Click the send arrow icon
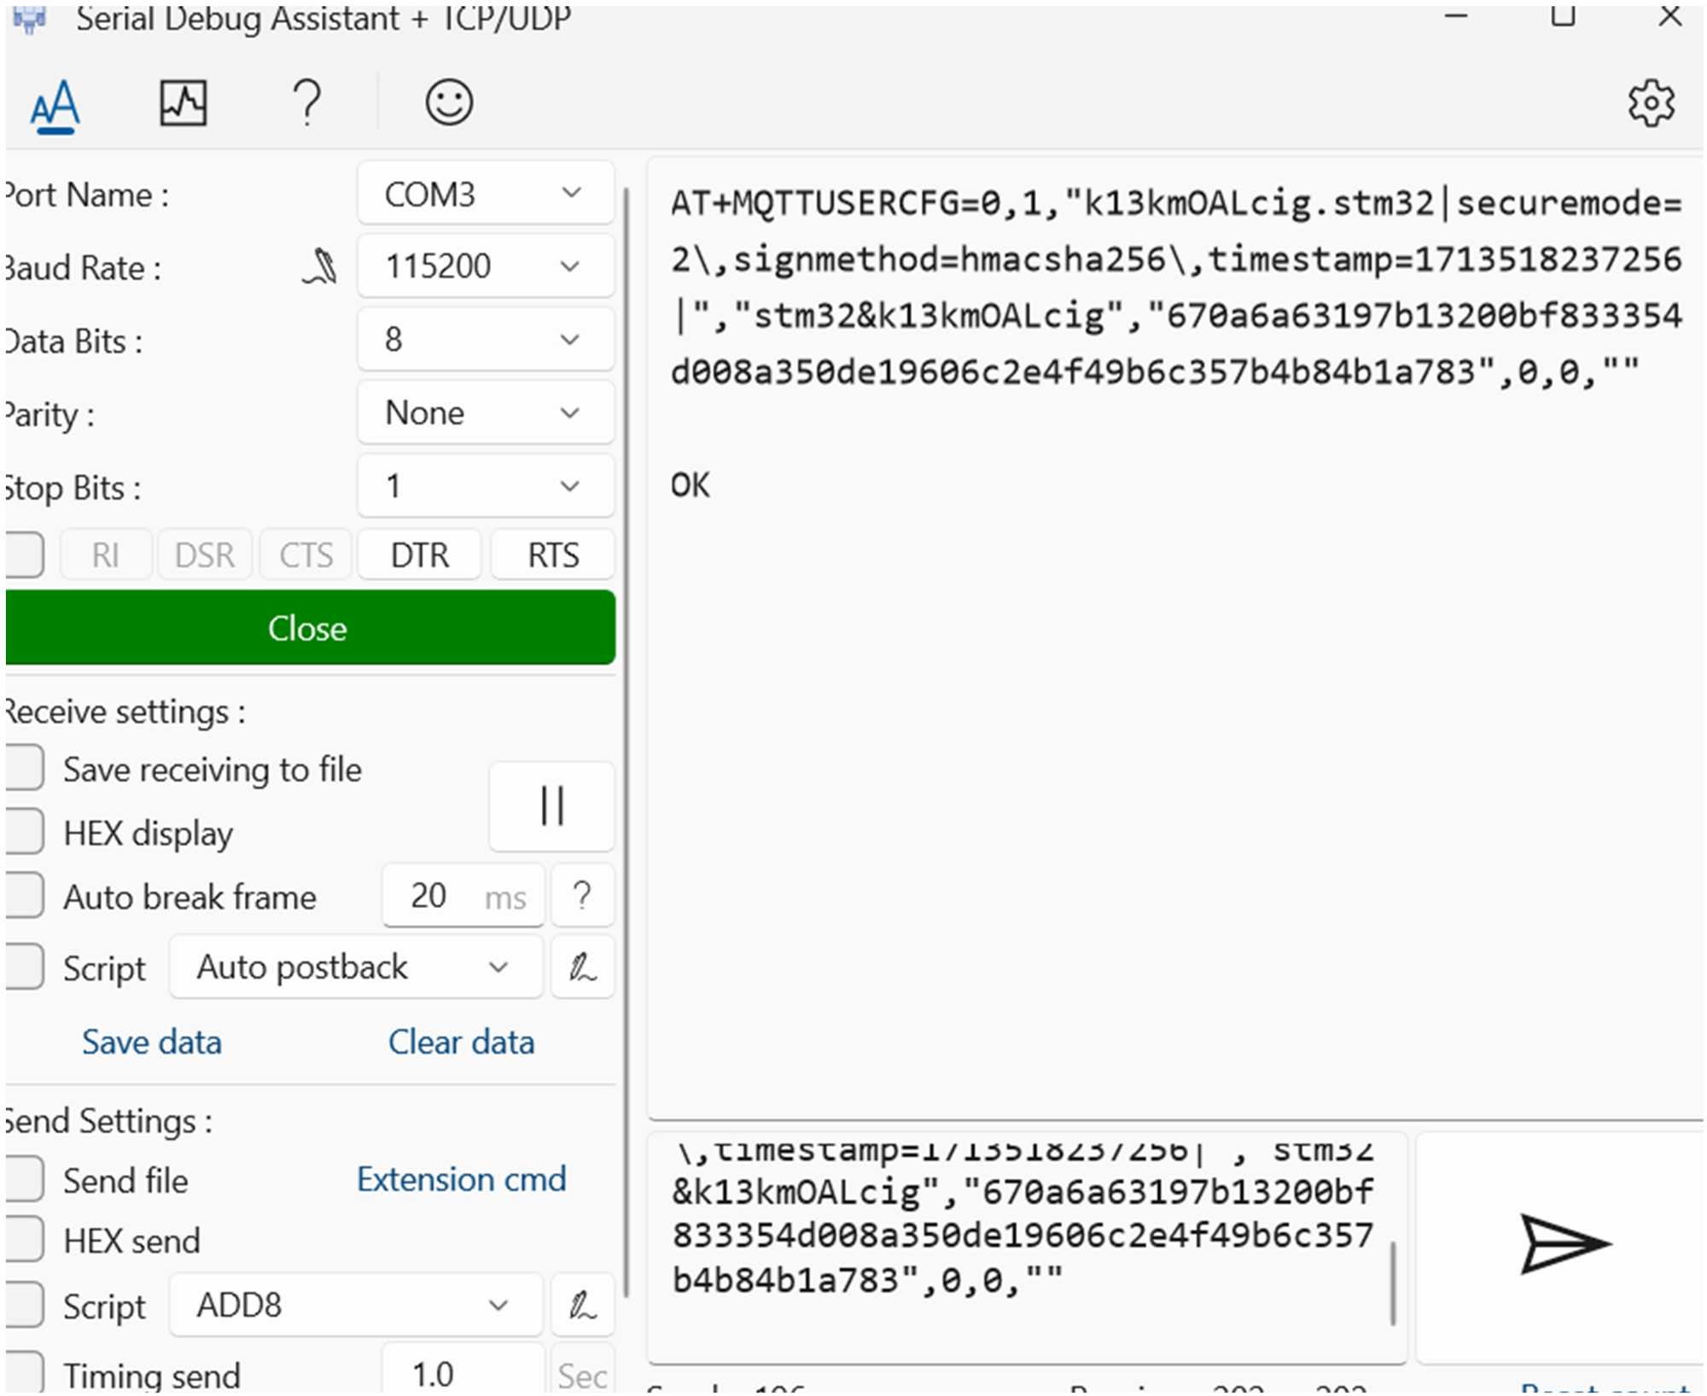1707x1396 pixels. pos(1564,1244)
